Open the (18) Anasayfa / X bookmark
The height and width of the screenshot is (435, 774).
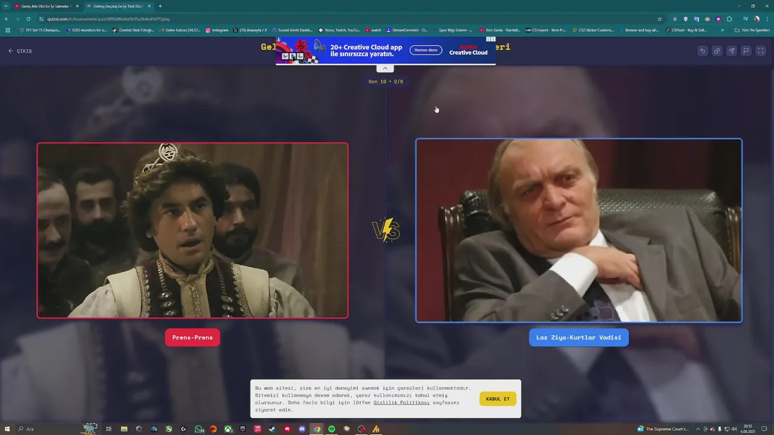(250, 30)
